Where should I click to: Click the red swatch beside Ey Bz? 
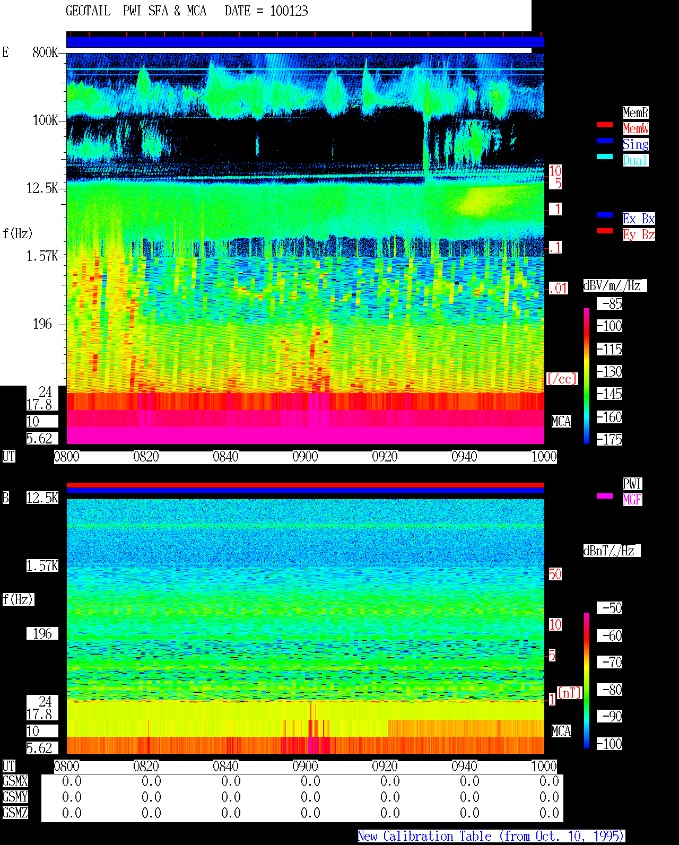[605, 231]
